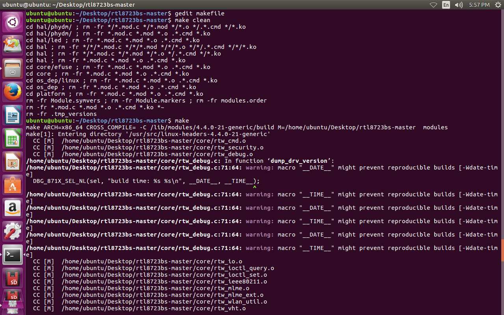Open System Settings wrench-and-gear icon
The width and height of the screenshot is (504, 315).
coord(13,231)
